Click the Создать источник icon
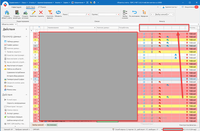This screenshot has height=131, width=200. 25,12
